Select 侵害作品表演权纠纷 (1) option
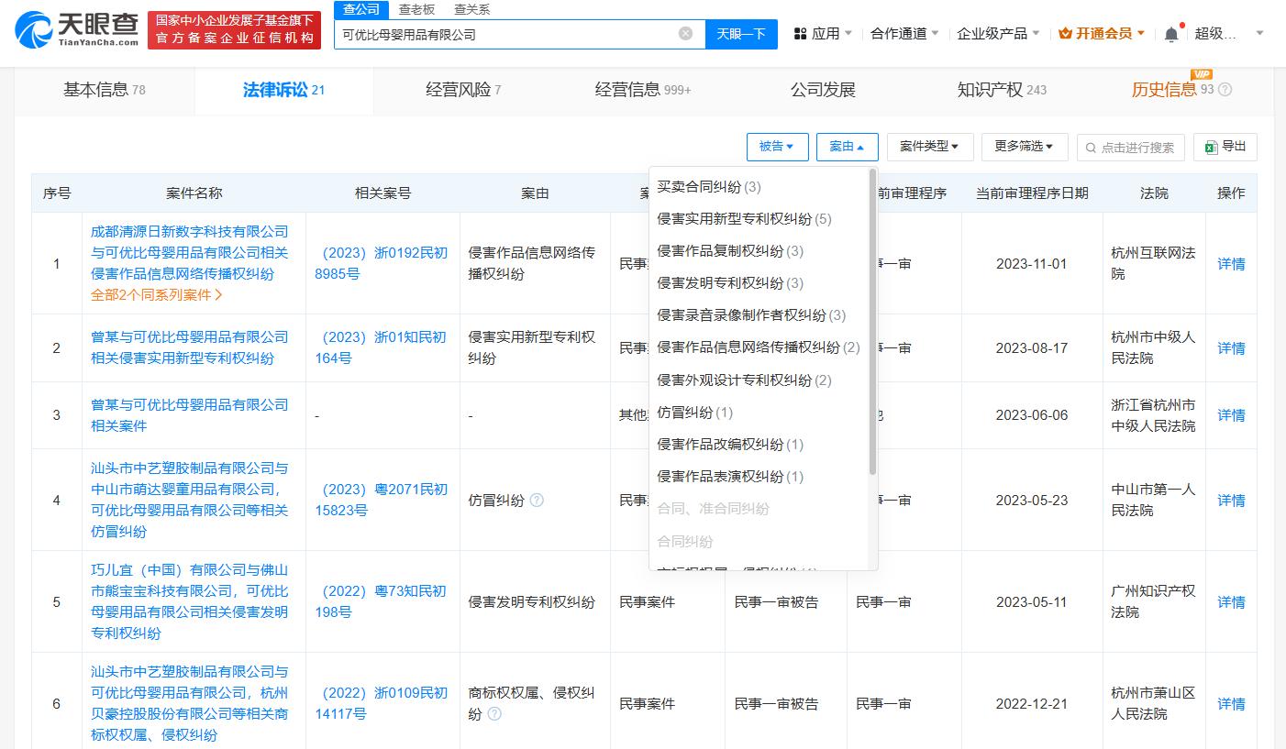Viewport: 1286px width, 749px height. [x=759, y=477]
